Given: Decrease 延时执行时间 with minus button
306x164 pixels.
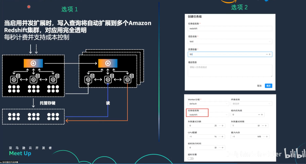Looking at the screenshot, I should [220, 148].
